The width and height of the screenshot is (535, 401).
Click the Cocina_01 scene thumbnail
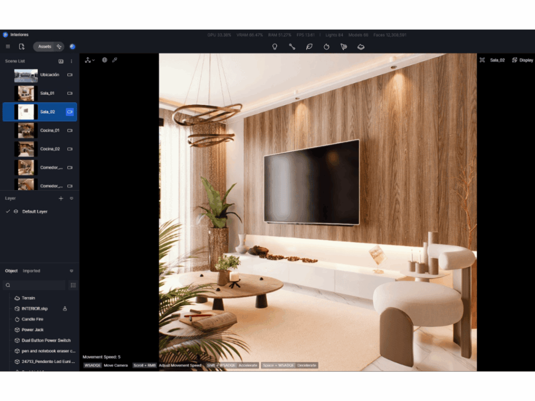pyautogui.click(x=26, y=131)
